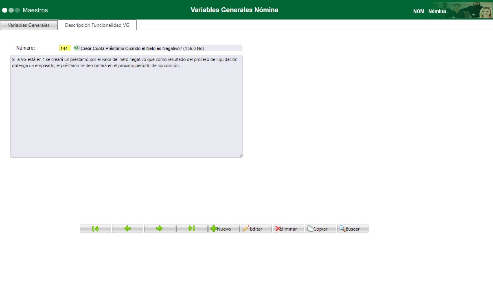This screenshot has width=493, height=281.
Task: Click the Crear Cuota Préstamo description field
Action: point(161,48)
